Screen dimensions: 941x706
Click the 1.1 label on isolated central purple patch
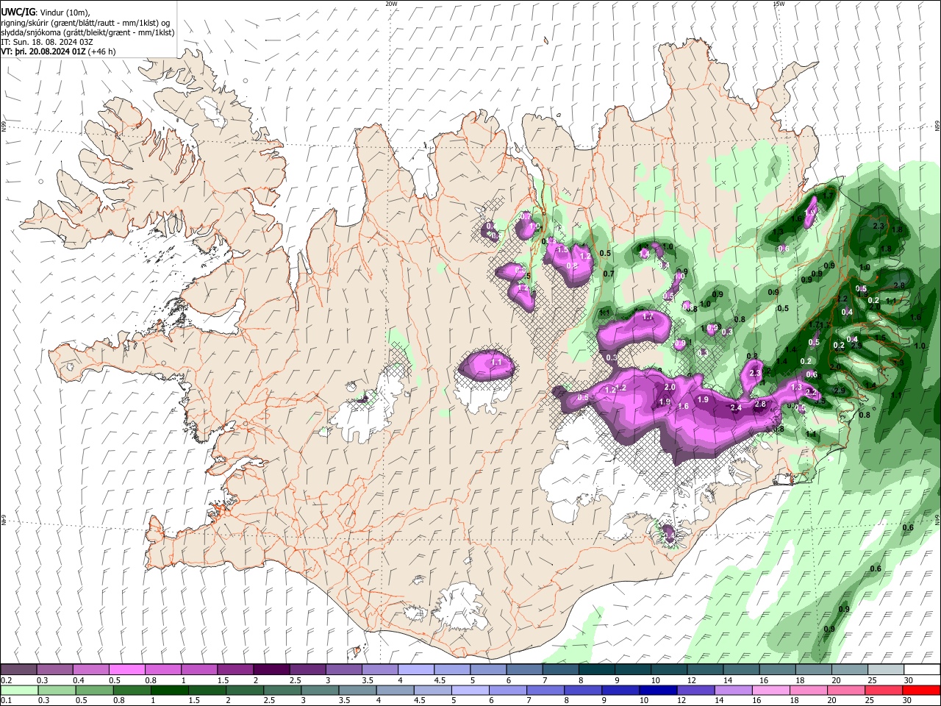click(496, 363)
